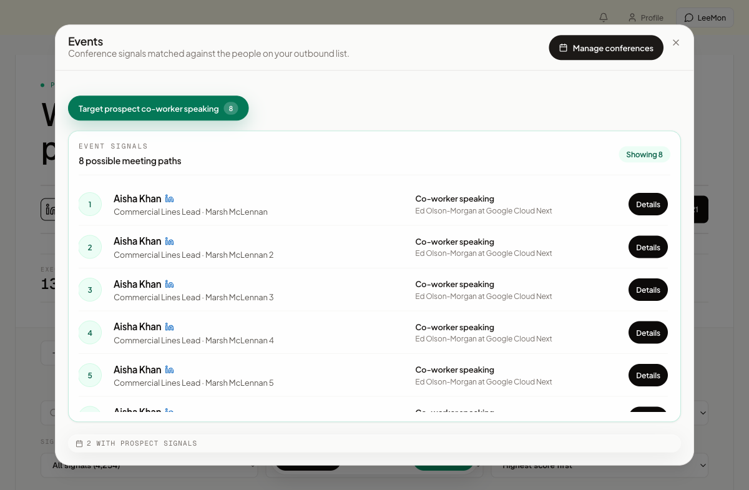Open Details for Marsh McLennan 4
The image size is (749, 490).
pyautogui.click(x=648, y=333)
